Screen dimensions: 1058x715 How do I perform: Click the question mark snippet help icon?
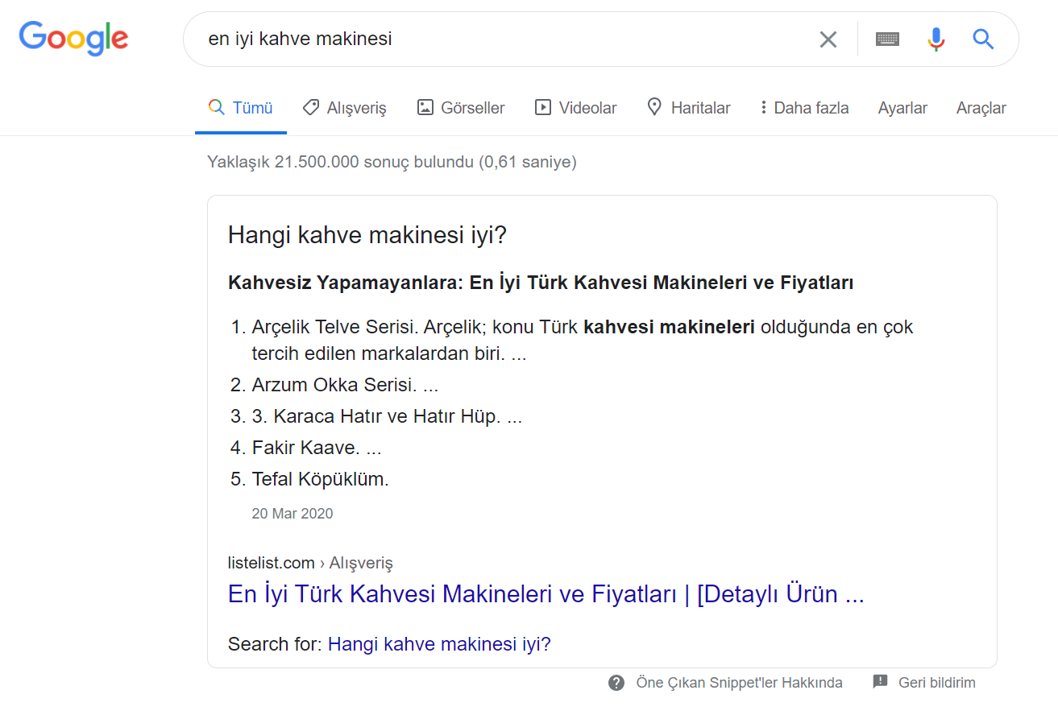(x=616, y=683)
